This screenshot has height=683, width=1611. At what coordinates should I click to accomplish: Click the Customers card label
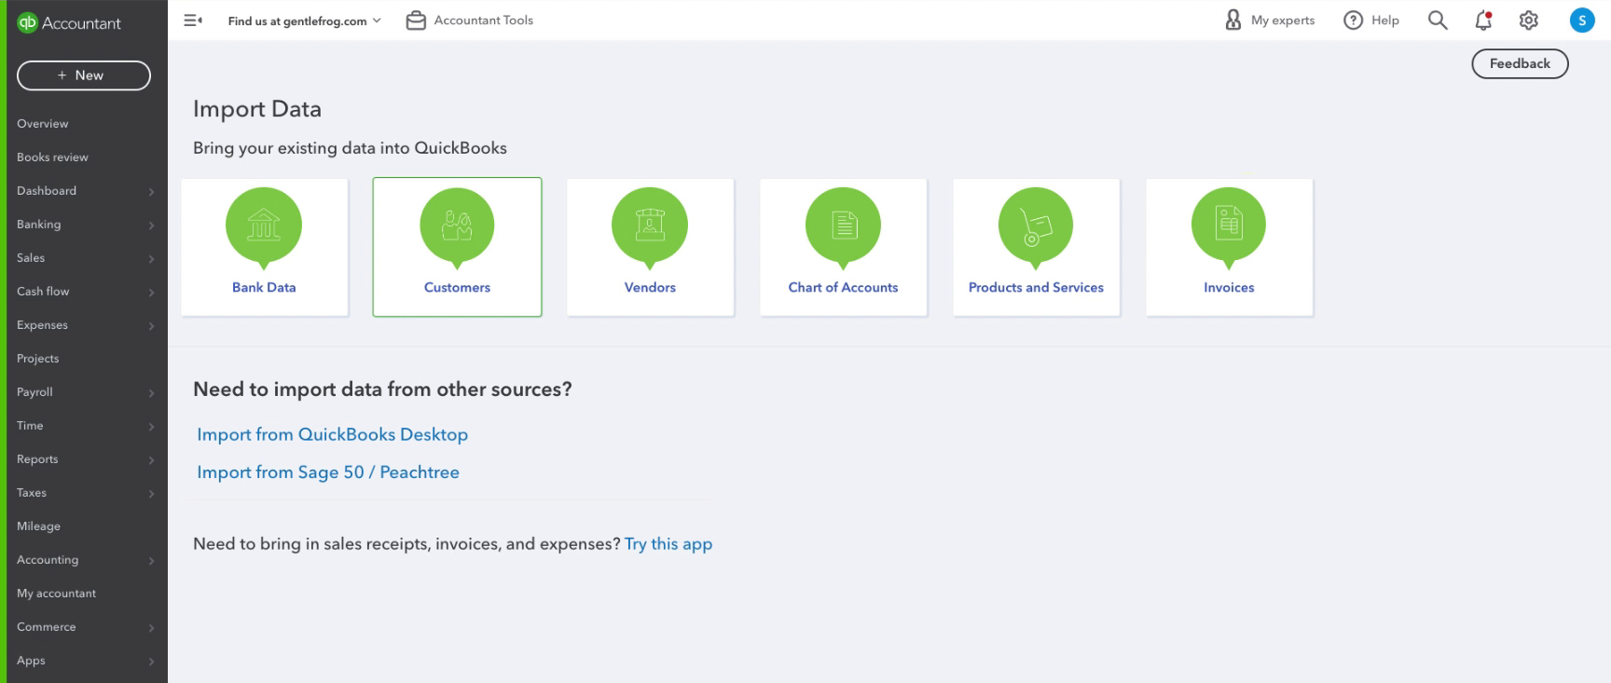457,288
